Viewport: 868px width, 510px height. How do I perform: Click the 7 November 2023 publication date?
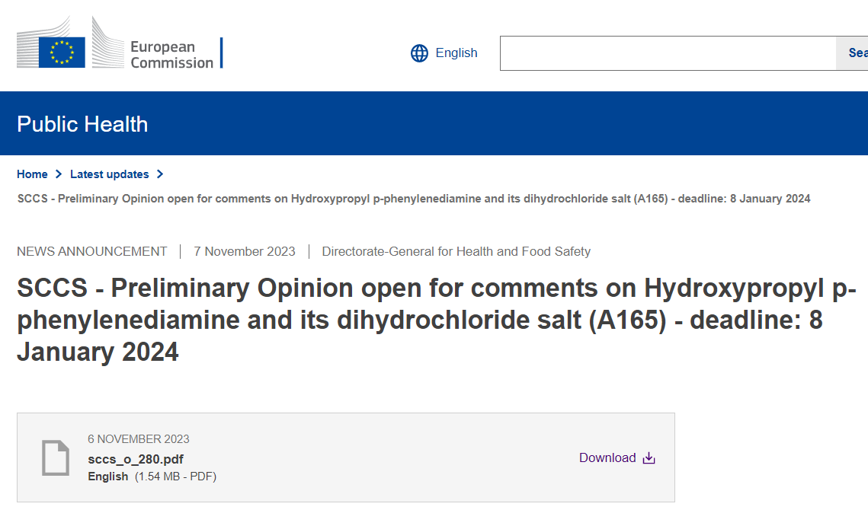(244, 251)
